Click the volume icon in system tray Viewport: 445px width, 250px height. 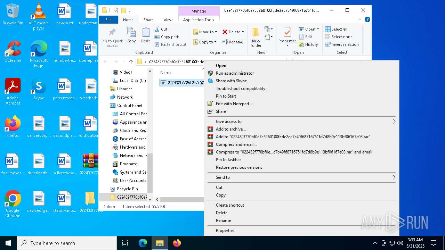pos(400,243)
